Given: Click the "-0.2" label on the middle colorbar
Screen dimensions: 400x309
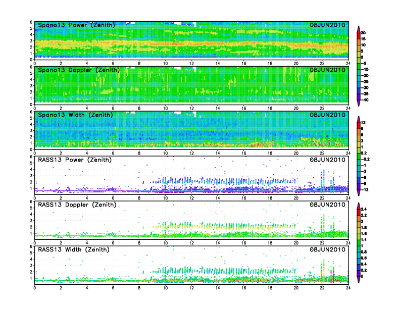Looking at the screenshot, I should click(365, 160).
